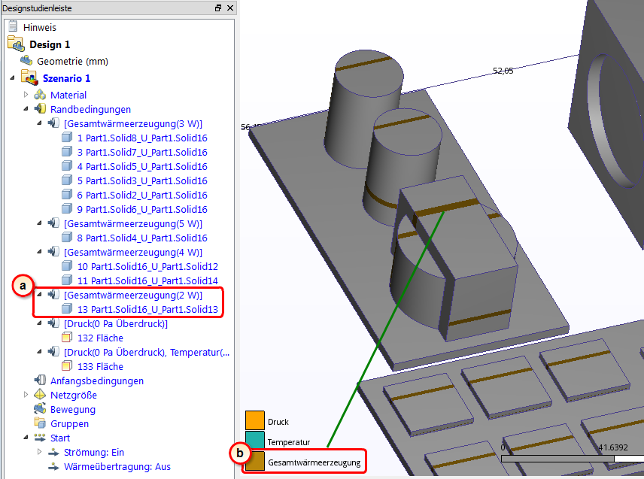Select 3 Part1.Solid7_U_Part1.Solid16
Image resolution: width=644 pixels, height=479 pixels.
pyautogui.click(x=142, y=153)
